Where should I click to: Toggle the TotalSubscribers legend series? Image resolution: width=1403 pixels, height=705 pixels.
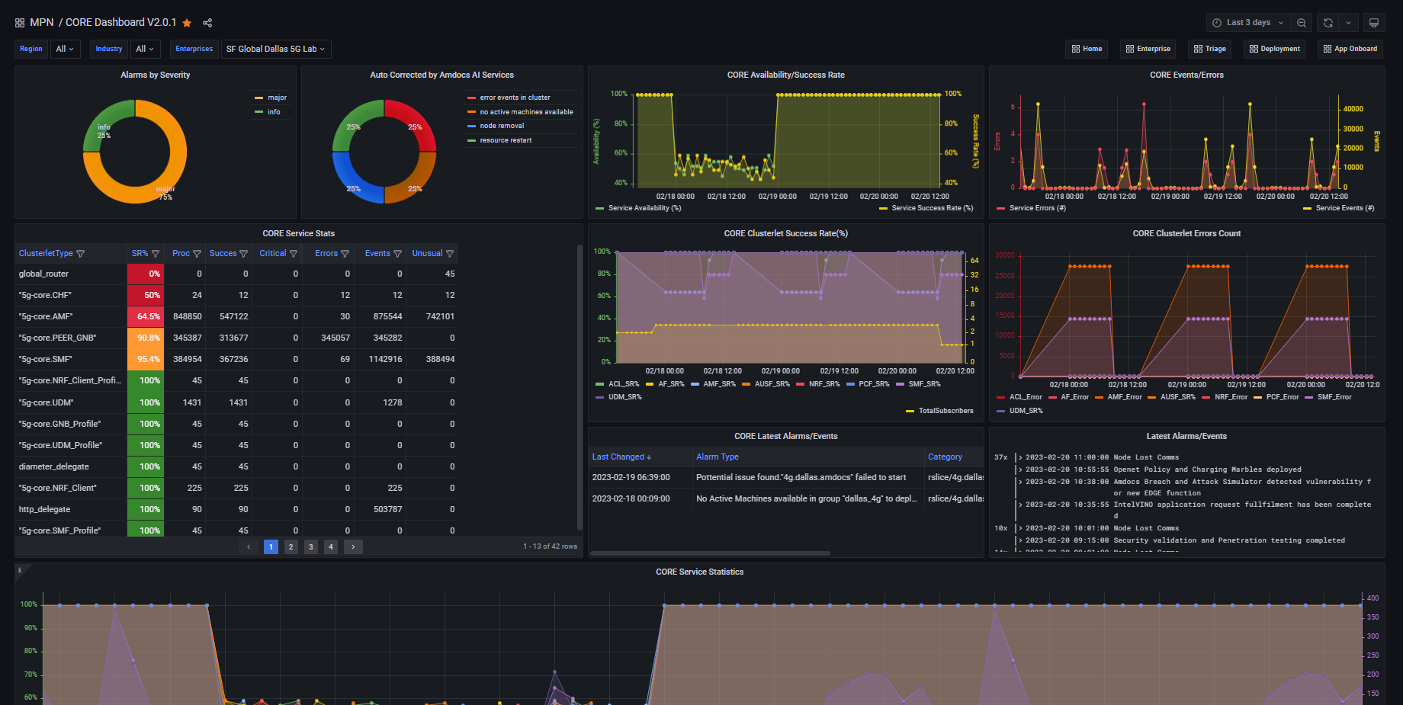(945, 411)
